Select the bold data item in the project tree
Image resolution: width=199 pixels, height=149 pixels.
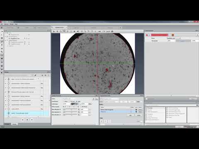coord(15,38)
